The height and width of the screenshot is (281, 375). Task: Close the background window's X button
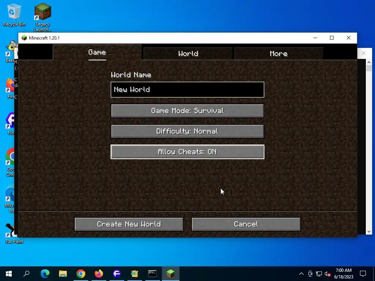(x=364, y=53)
